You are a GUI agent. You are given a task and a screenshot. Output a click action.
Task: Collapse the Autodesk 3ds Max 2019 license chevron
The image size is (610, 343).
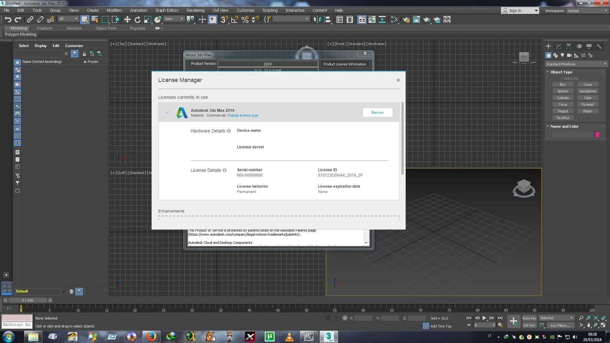[x=167, y=112]
